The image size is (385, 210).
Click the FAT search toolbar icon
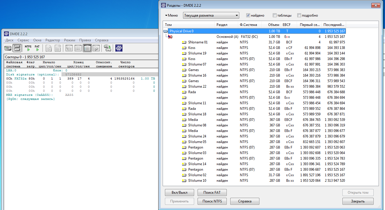pos(37,48)
